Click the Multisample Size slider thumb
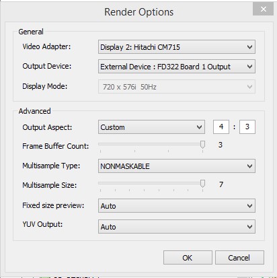 tap(202, 184)
